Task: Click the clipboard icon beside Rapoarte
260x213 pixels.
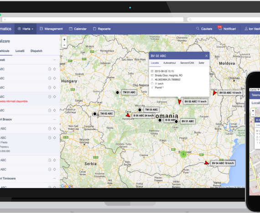Action: tap(94, 29)
